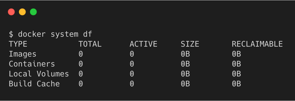The width and height of the screenshot is (295, 101).
Task: Select the Build Cache row label
Action: coord(34,84)
